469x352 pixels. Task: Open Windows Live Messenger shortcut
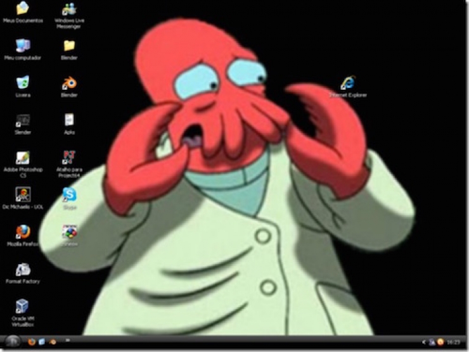[x=69, y=9]
